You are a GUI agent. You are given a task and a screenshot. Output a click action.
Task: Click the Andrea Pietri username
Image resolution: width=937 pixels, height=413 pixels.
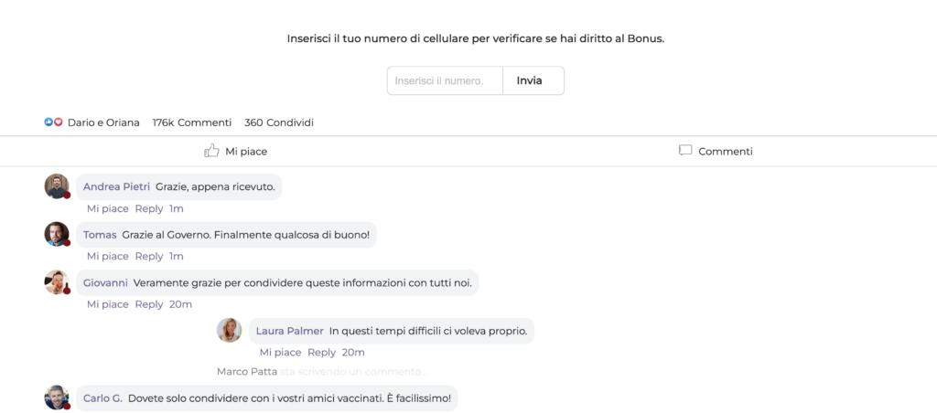click(x=116, y=186)
